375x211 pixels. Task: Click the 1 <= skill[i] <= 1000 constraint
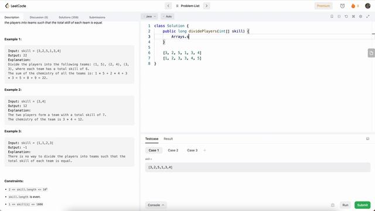pyautogui.click(x=26, y=205)
